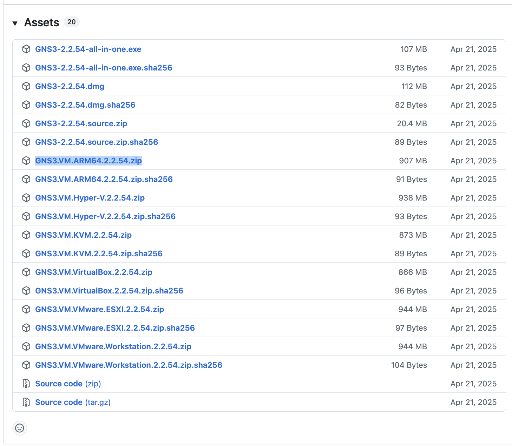Viewport: 512px width, 446px height.
Task: Click the zip archive icon beside Source code (zip)
Action: pos(26,384)
